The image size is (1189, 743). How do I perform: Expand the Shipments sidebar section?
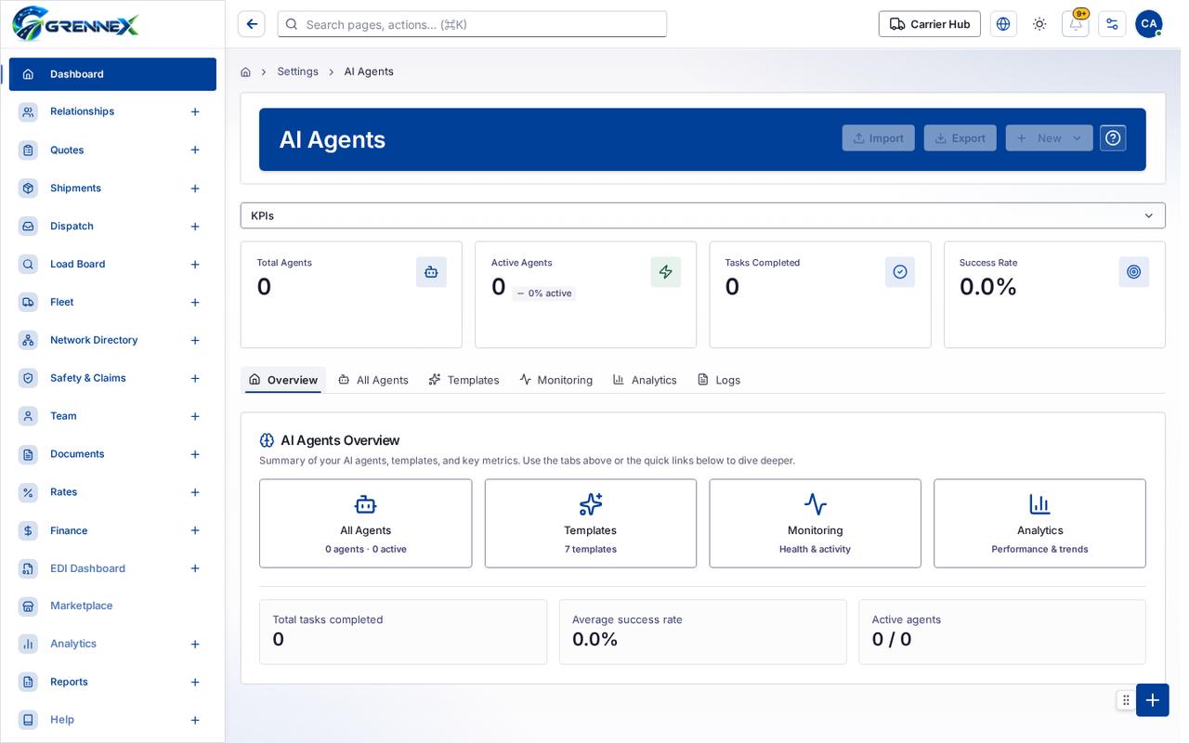195,189
